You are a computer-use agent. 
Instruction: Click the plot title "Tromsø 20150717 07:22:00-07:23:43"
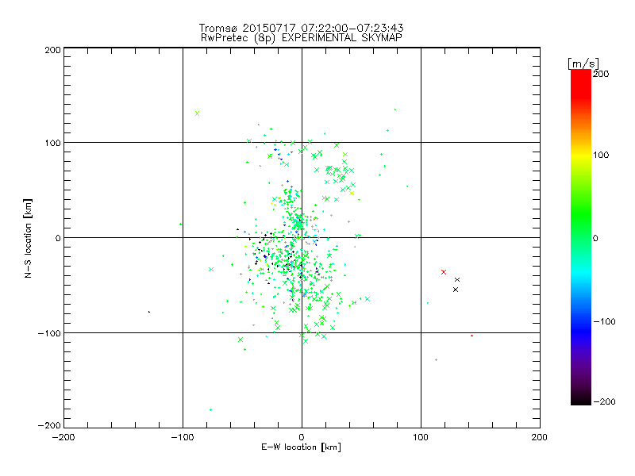click(x=301, y=28)
